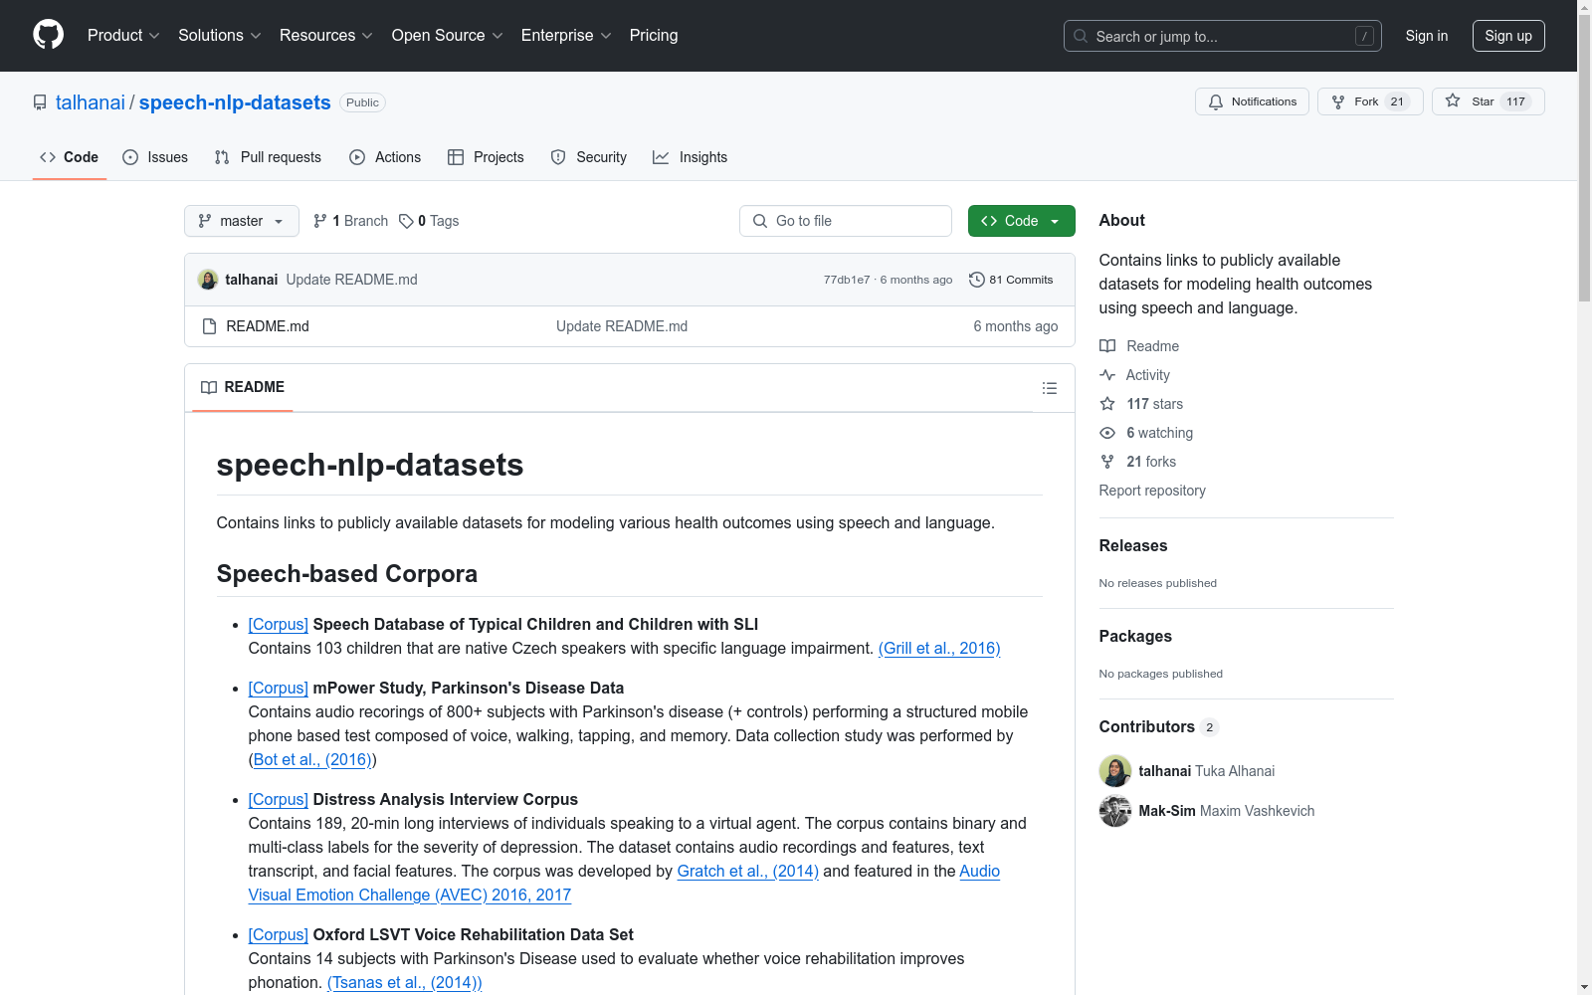Open the Corpus link for Oxford LSVT Voice

(279, 934)
